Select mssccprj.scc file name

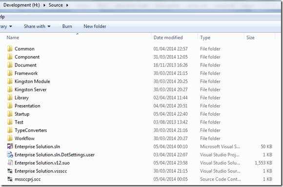(27, 179)
